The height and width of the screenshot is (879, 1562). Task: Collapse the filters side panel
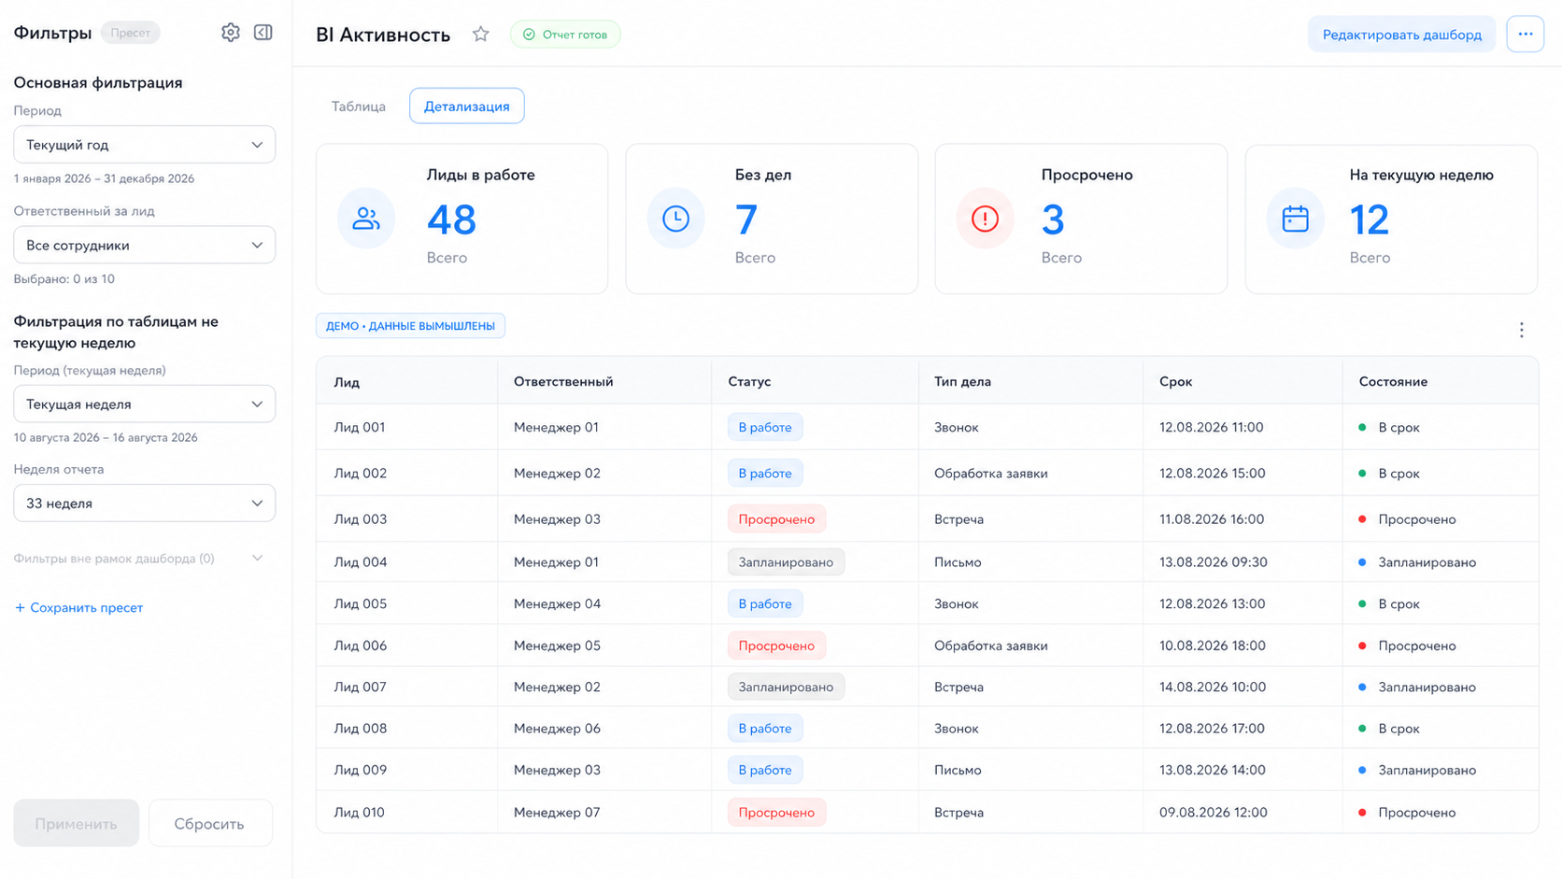[x=263, y=33]
